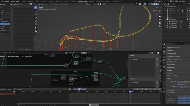Open the timeline Marker menu
Image resolution: width=190 pixels, height=106 pixels.
(x=20, y=89)
